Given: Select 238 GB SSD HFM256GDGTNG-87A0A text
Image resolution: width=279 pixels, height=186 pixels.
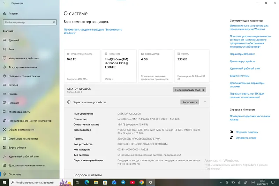Looking at the screenshot, I should tap(139, 139).
